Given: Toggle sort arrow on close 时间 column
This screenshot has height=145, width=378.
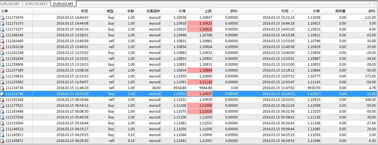Looking at the screenshot, I should (x=292, y=11).
